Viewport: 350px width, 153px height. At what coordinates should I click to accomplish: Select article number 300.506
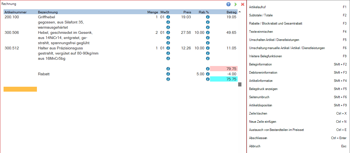pos(12,32)
